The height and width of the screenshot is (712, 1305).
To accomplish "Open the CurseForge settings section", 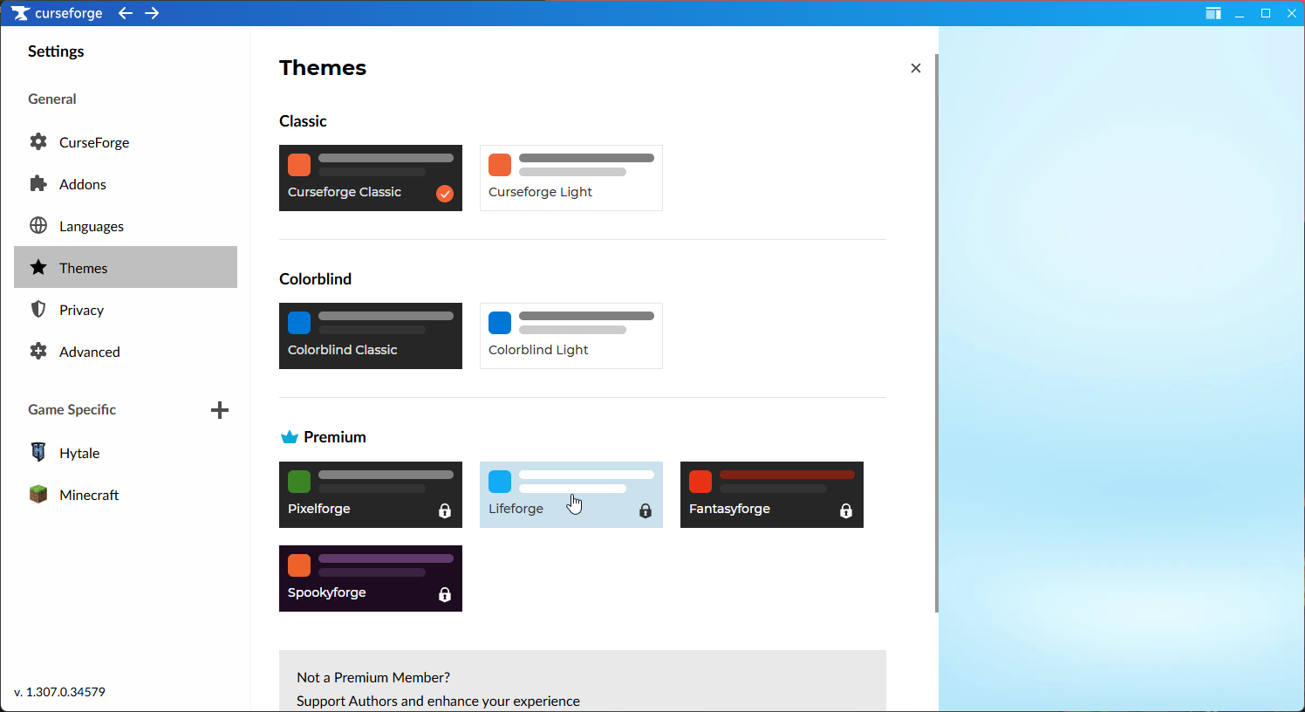I will coord(126,141).
